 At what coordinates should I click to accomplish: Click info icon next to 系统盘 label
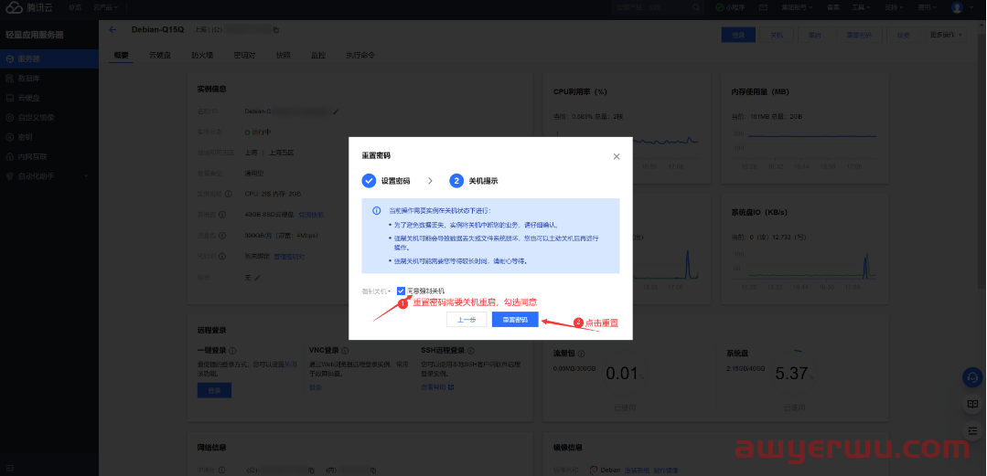pos(221,215)
